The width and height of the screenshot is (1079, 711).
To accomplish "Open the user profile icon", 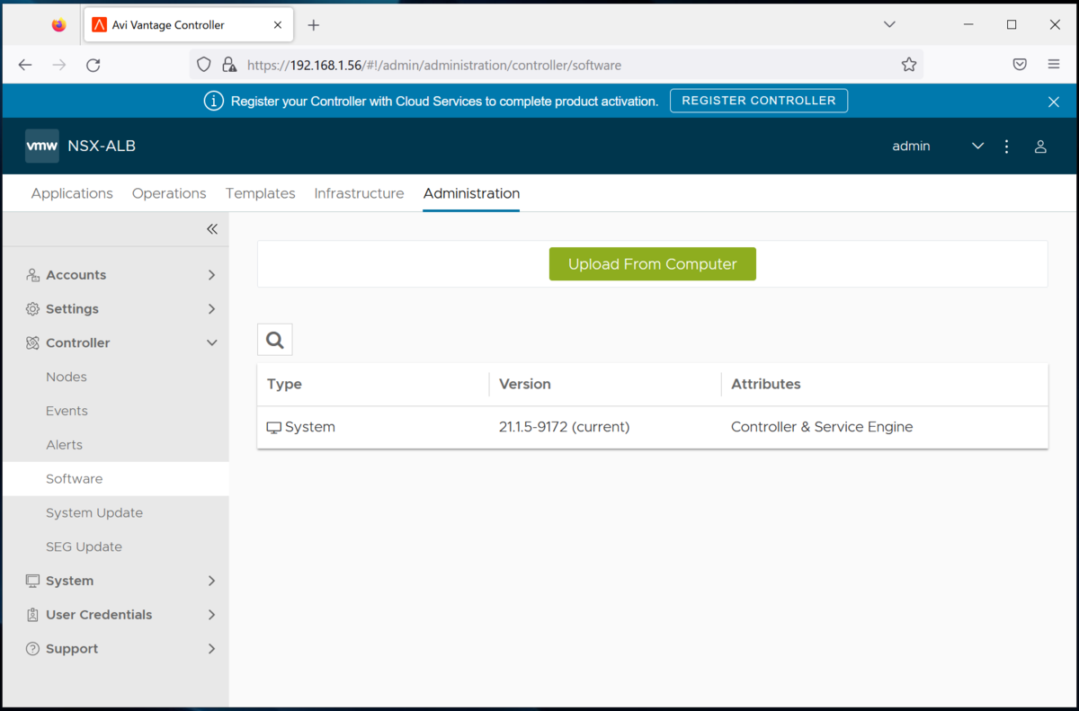I will [1040, 147].
